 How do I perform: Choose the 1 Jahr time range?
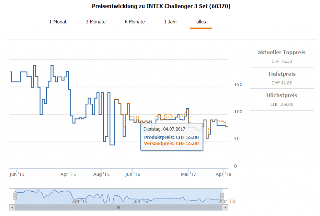click(x=170, y=22)
